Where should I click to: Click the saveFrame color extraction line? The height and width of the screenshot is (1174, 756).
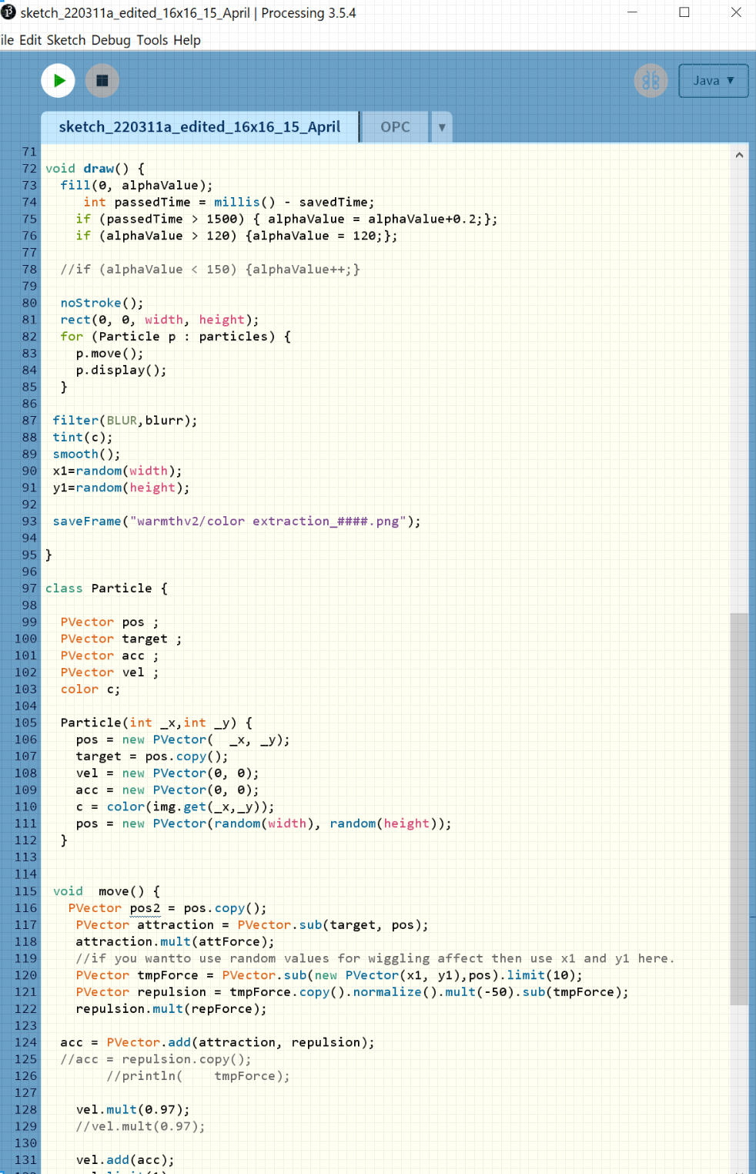236,522
